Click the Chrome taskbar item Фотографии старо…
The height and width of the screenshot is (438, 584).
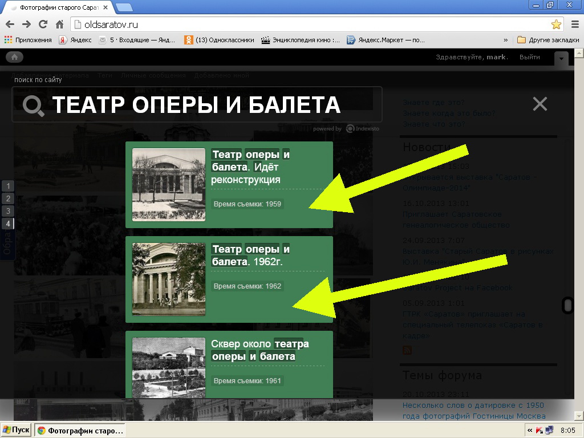click(80, 431)
